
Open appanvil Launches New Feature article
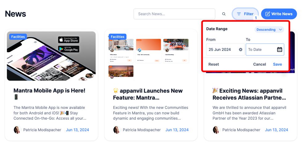point(148,94)
